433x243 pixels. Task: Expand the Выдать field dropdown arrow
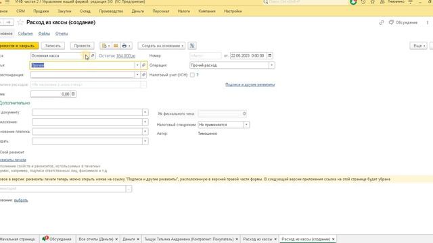pos(145,141)
